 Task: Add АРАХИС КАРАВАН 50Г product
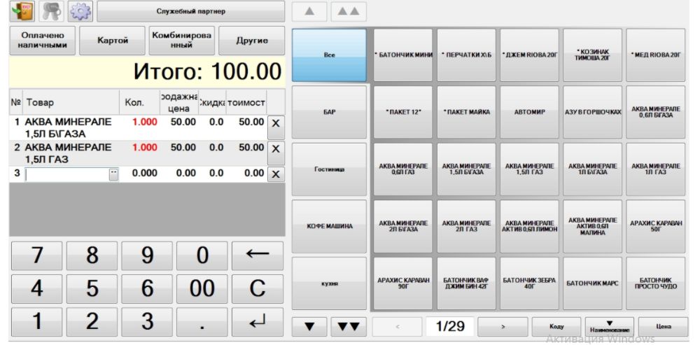point(655,226)
